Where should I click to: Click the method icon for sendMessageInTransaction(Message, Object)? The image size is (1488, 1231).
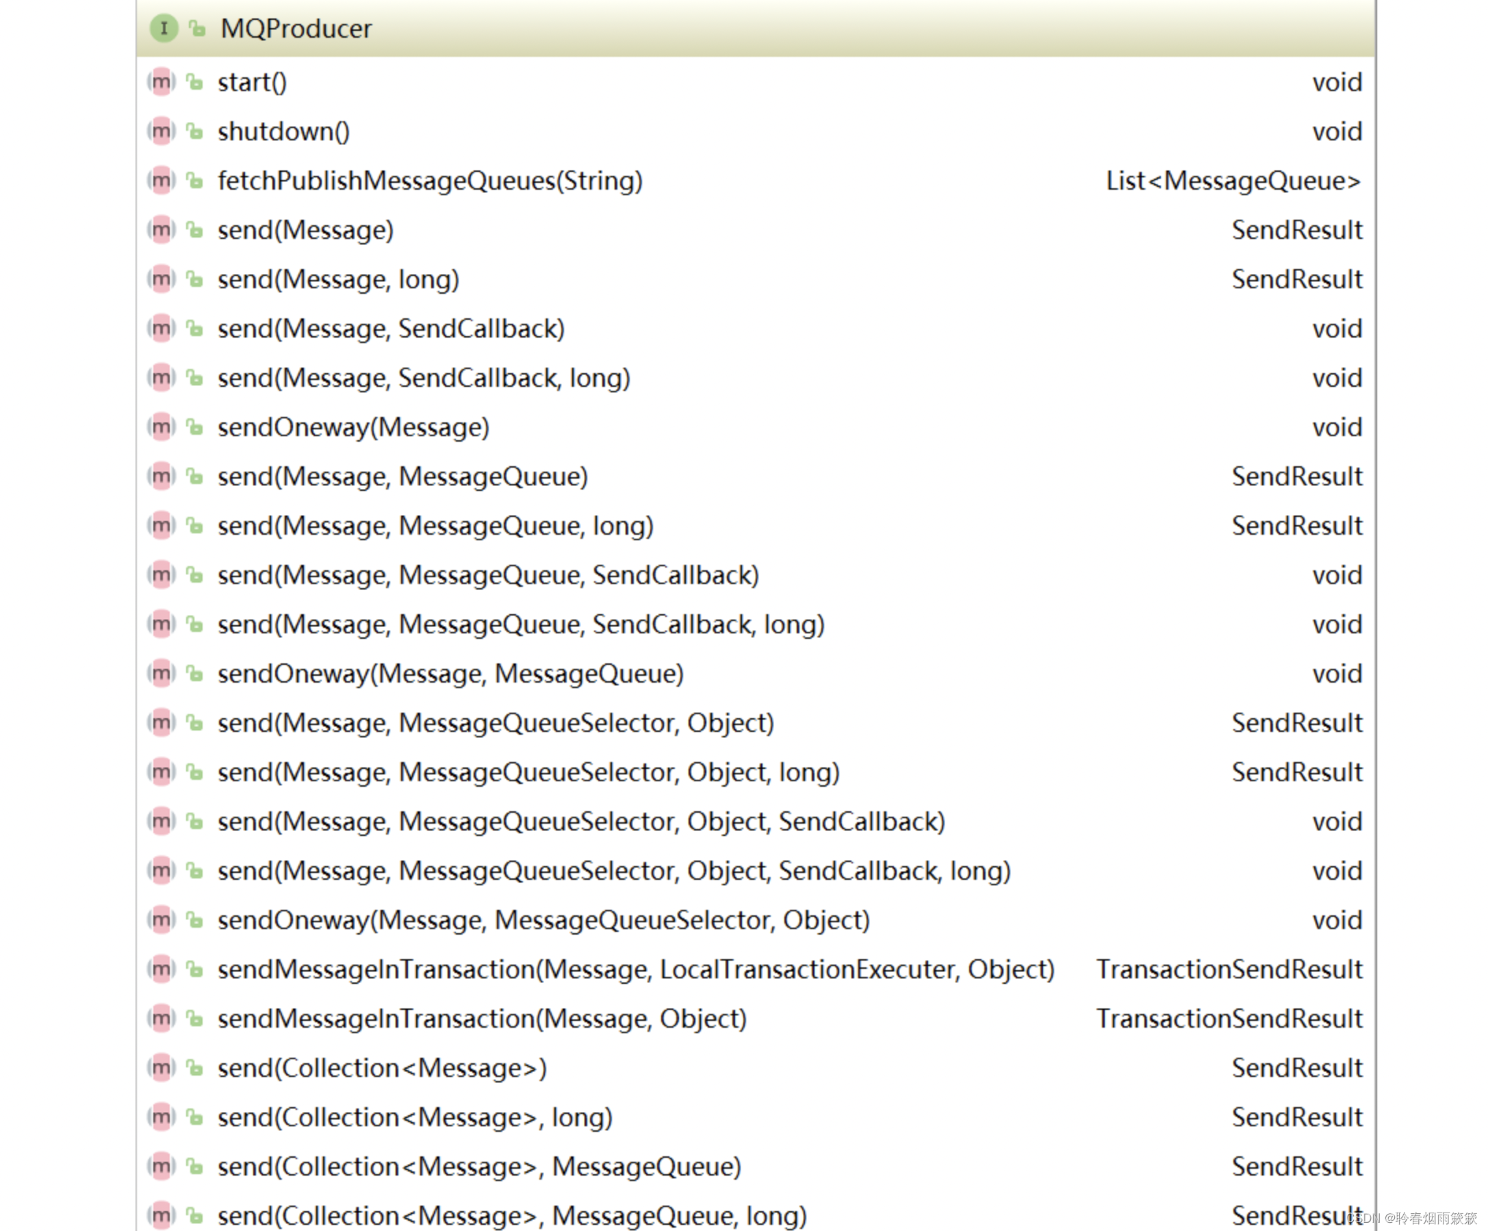click(x=162, y=1018)
